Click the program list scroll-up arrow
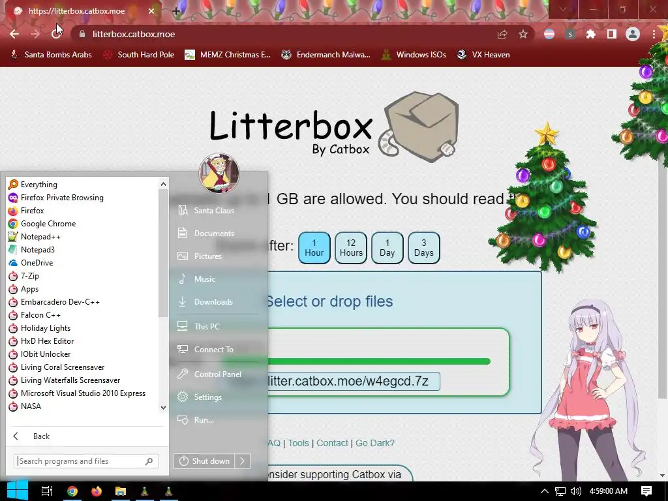Image resolution: width=668 pixels, height=501 pixels. click(x=163, y=184)
